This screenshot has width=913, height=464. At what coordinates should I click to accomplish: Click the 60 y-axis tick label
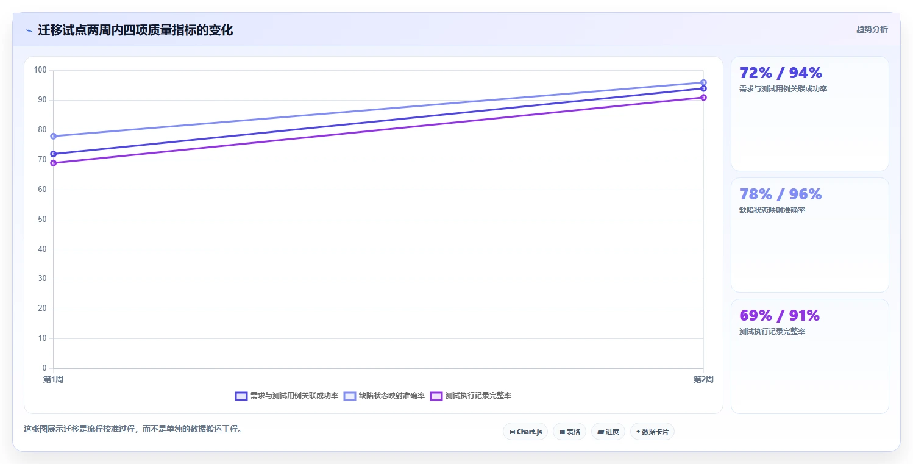[x=42, y=190]
